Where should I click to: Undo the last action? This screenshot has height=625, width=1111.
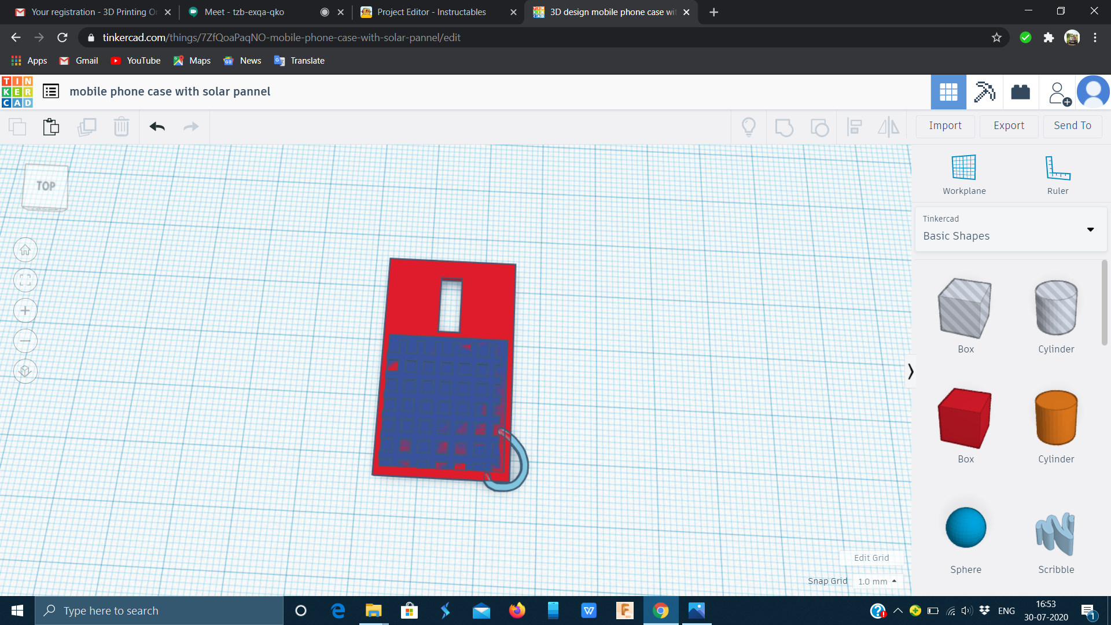tap(156, 127)
